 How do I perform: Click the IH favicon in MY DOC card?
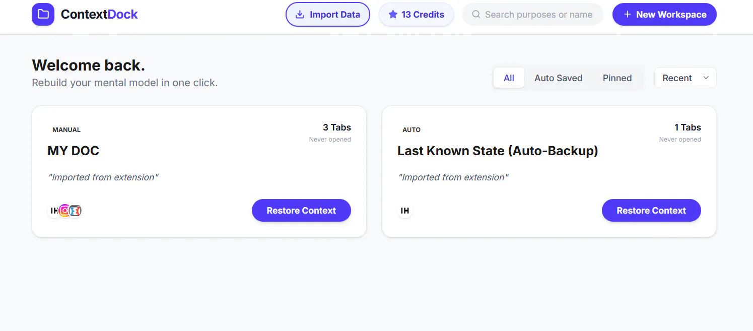(53, 211)
